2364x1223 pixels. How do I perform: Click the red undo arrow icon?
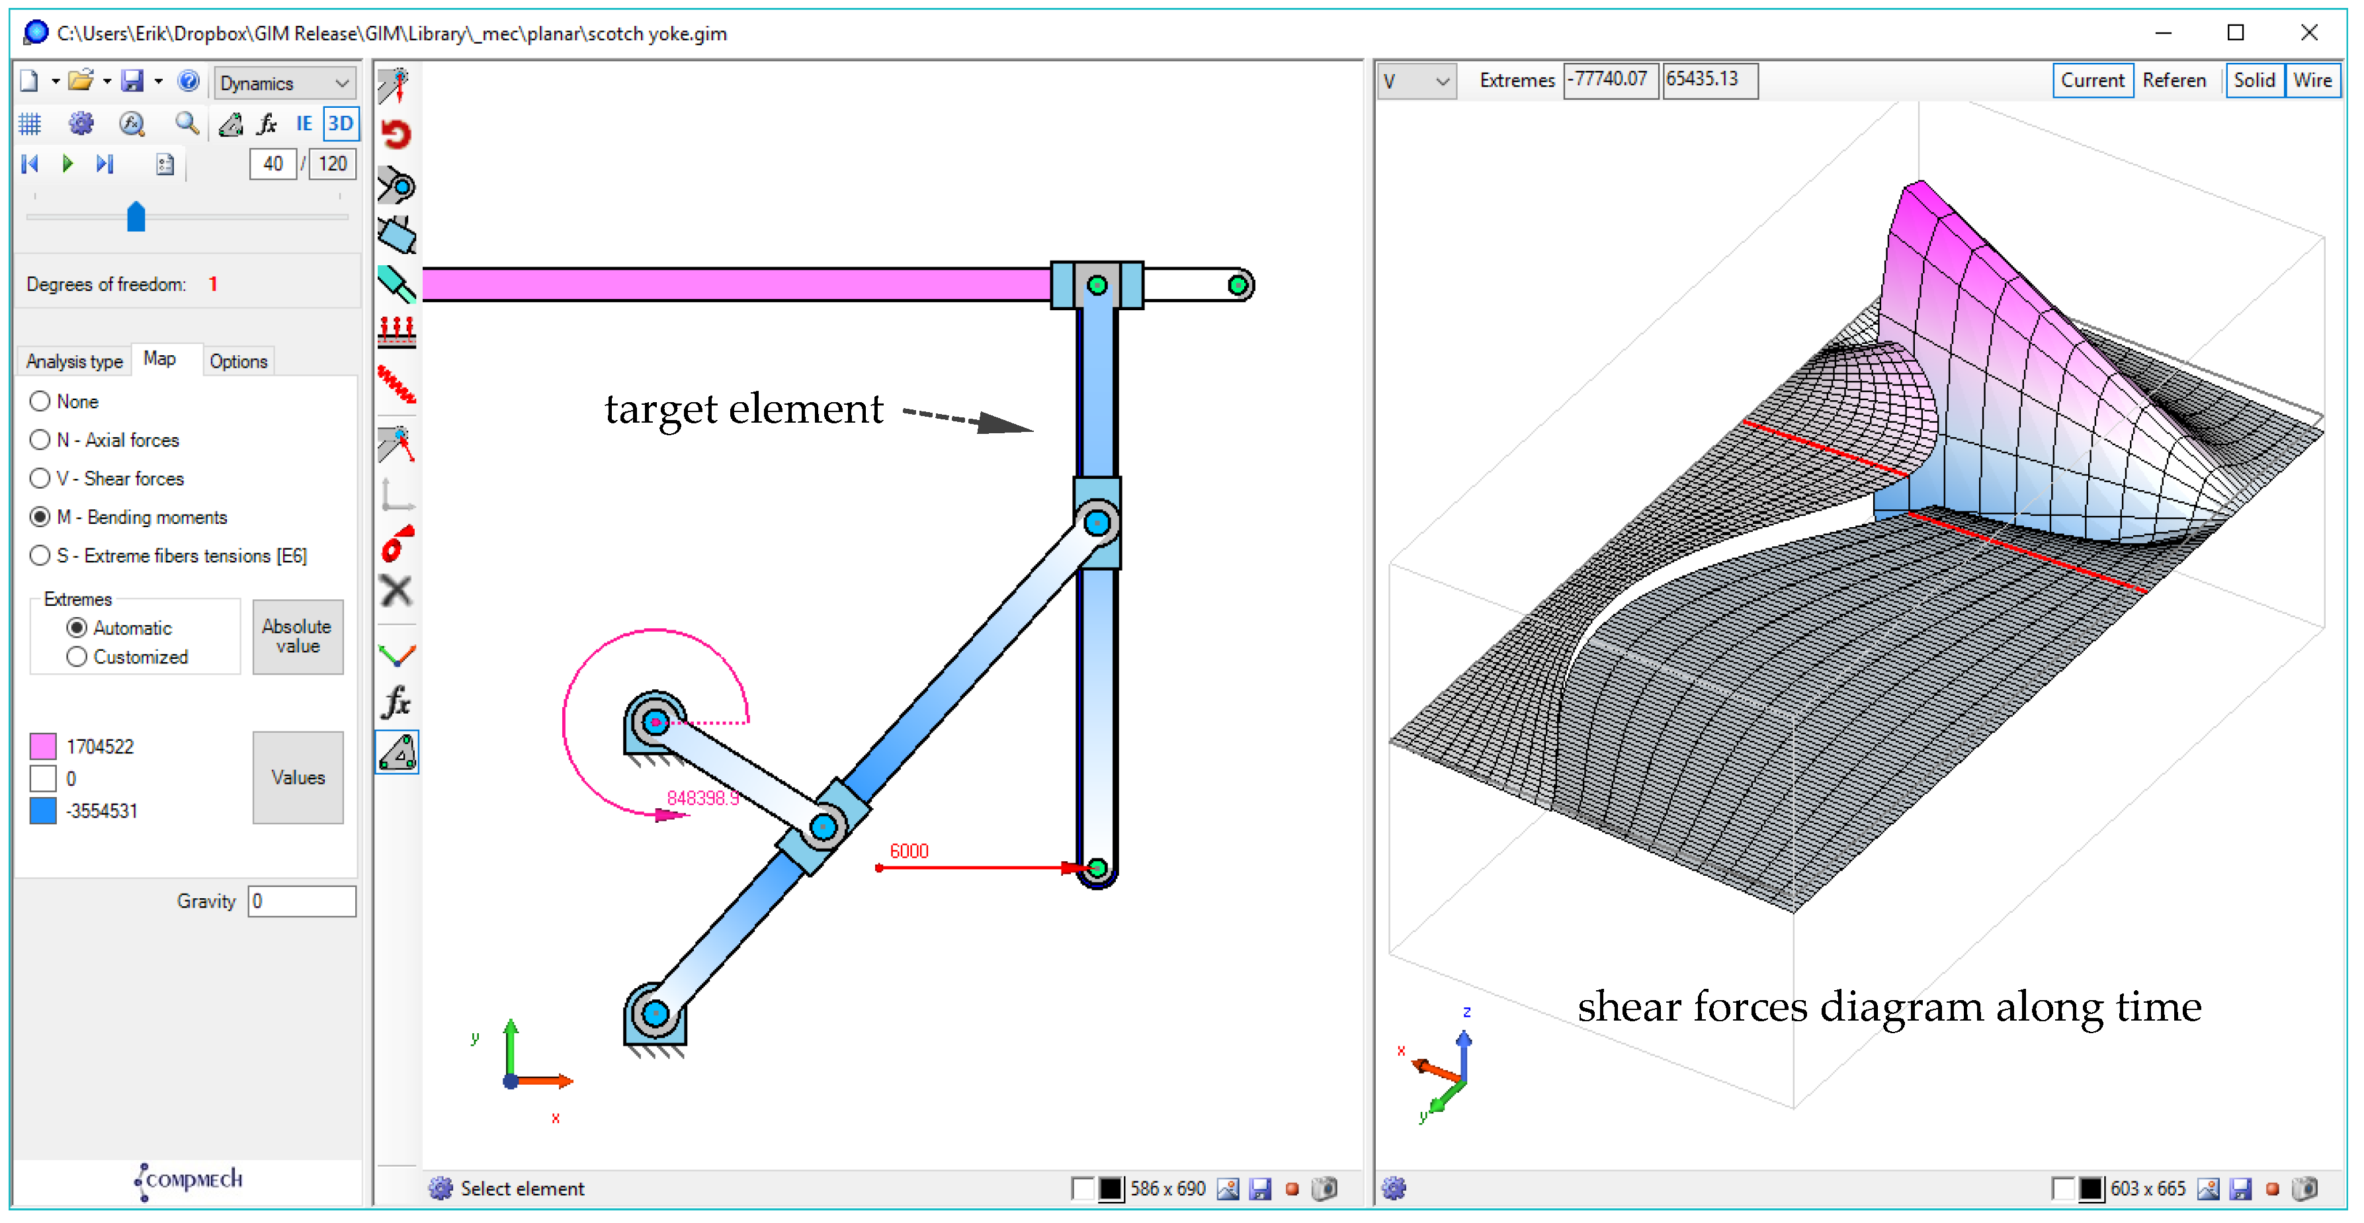pyautogui.click(x=396, y=135)
